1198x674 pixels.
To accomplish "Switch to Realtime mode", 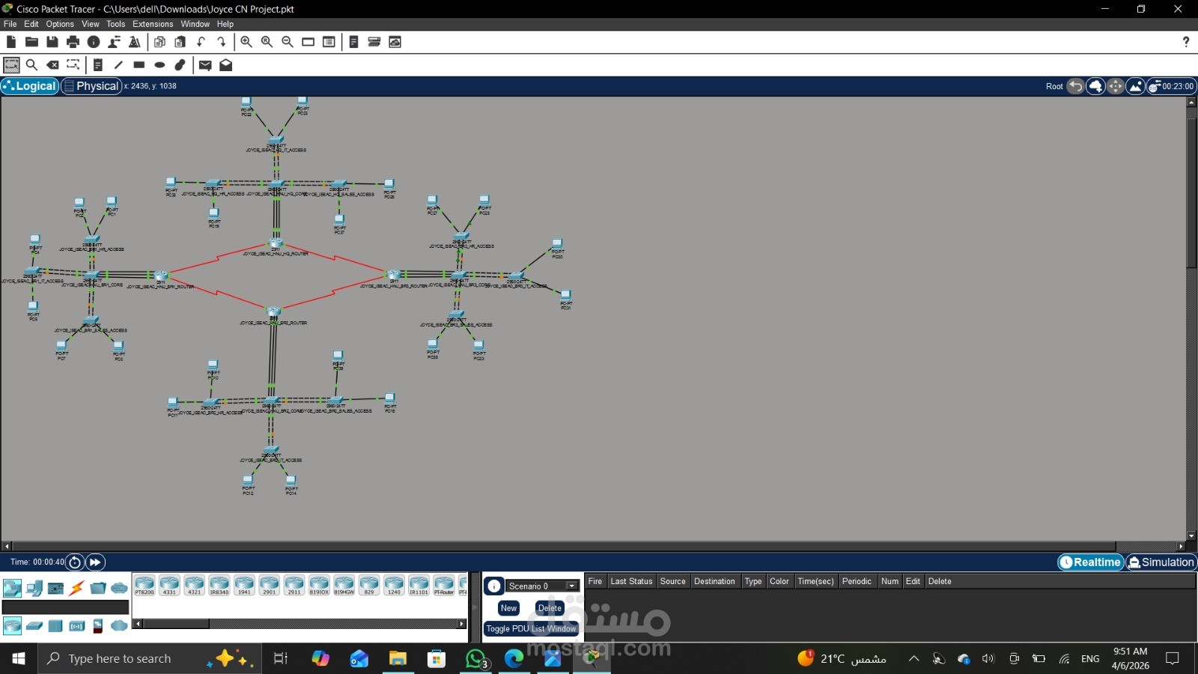I will pos(1091,562).
